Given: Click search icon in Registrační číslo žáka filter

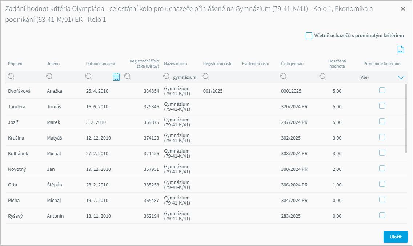Looking at the screenshot, I should tap(128, 76).
